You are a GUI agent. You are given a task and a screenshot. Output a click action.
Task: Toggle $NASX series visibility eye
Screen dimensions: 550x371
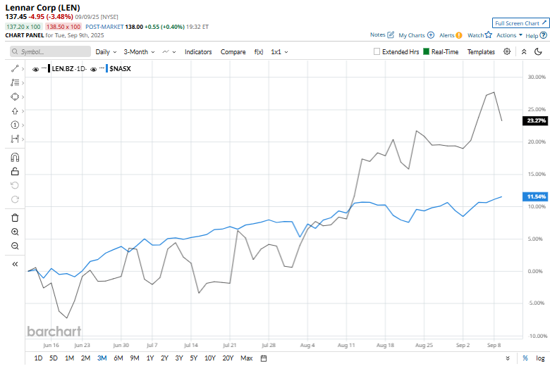(x=93, y=69)
